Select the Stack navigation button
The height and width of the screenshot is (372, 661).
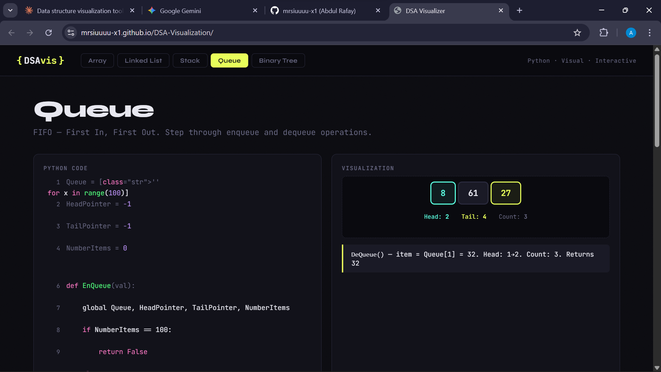click(x=190, y=61)
